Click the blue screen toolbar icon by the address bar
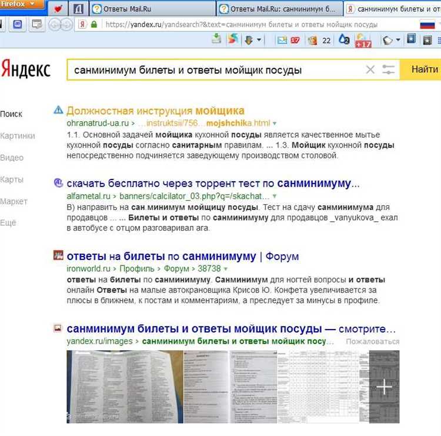 click(x=18, y=25)
